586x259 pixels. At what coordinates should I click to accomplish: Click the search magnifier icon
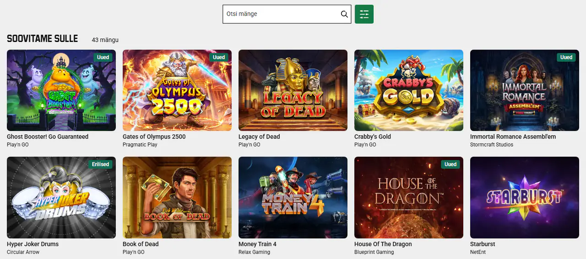tap(344, 14)
